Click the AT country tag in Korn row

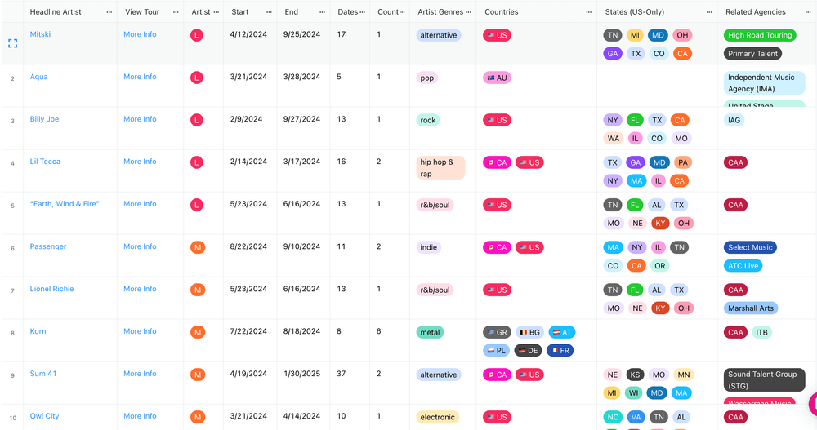[562, 332]
